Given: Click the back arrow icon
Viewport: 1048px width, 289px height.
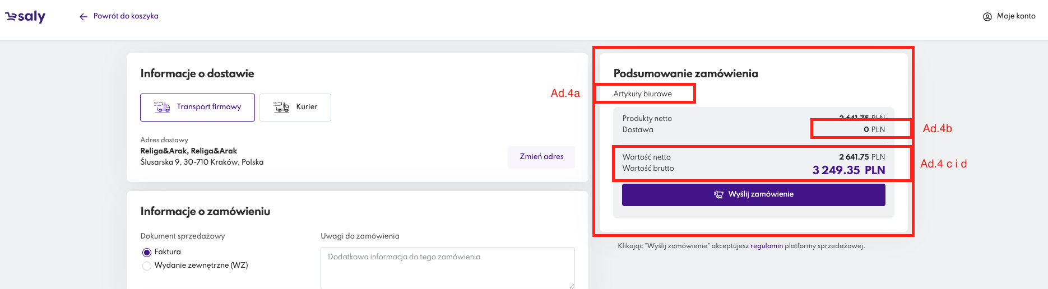Looking at the screenshot, I should click(x=84, y=17).
